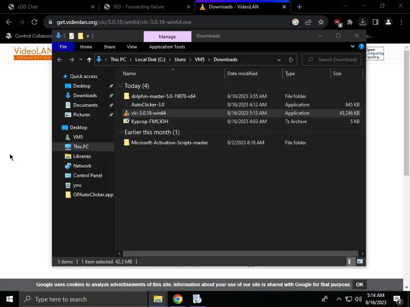The width and height of the screenshot is (410, 307).
Task: Open a new Chrome tab
Action: tap(299, 7)
